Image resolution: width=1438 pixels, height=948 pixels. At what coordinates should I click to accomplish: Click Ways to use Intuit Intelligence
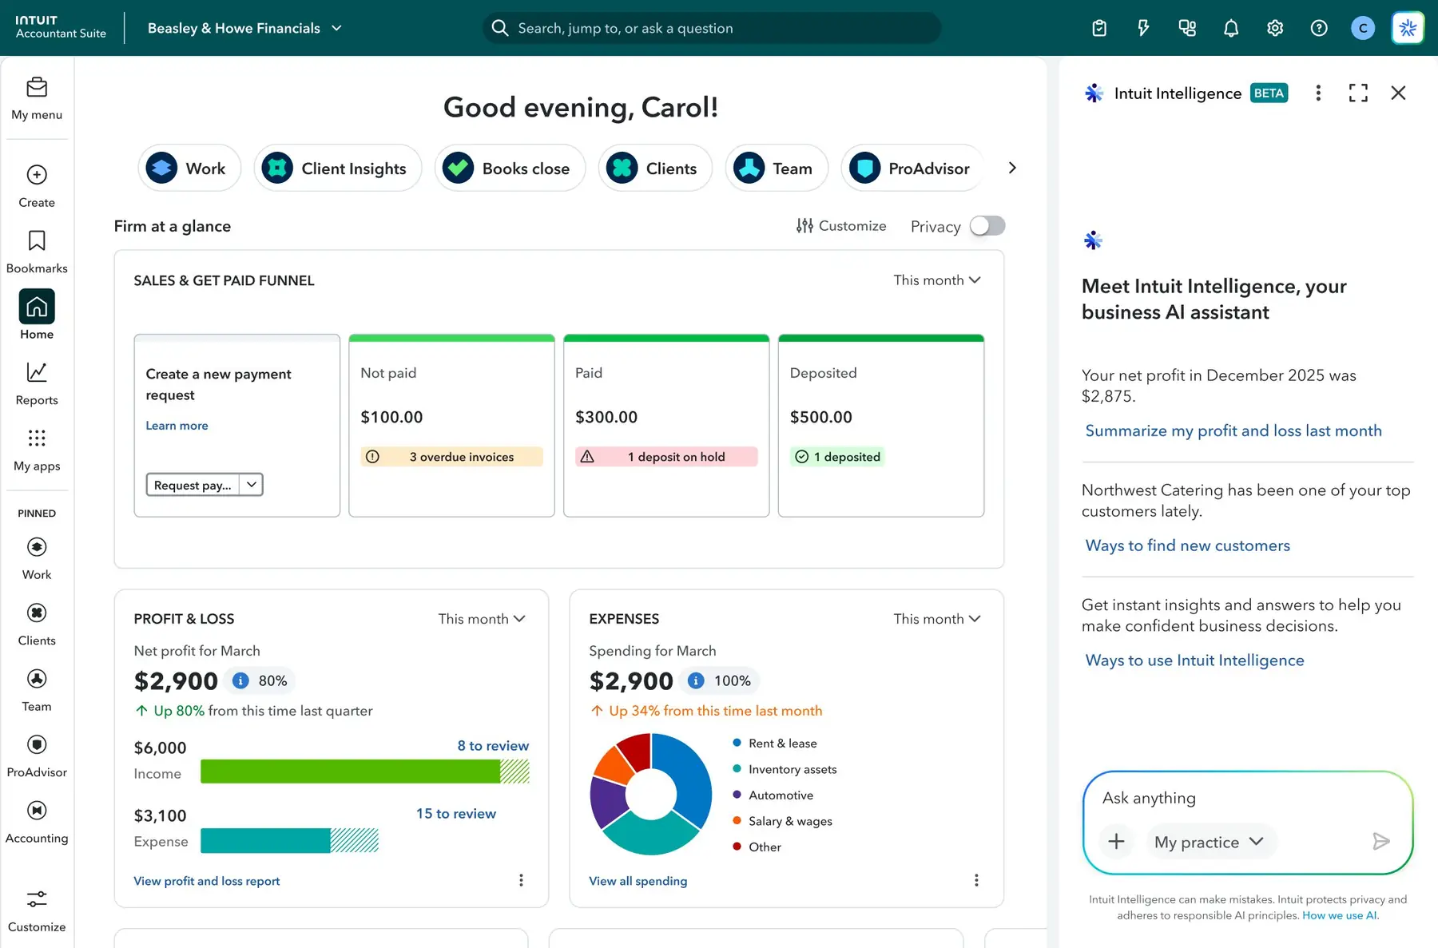tap(1195, 660)
